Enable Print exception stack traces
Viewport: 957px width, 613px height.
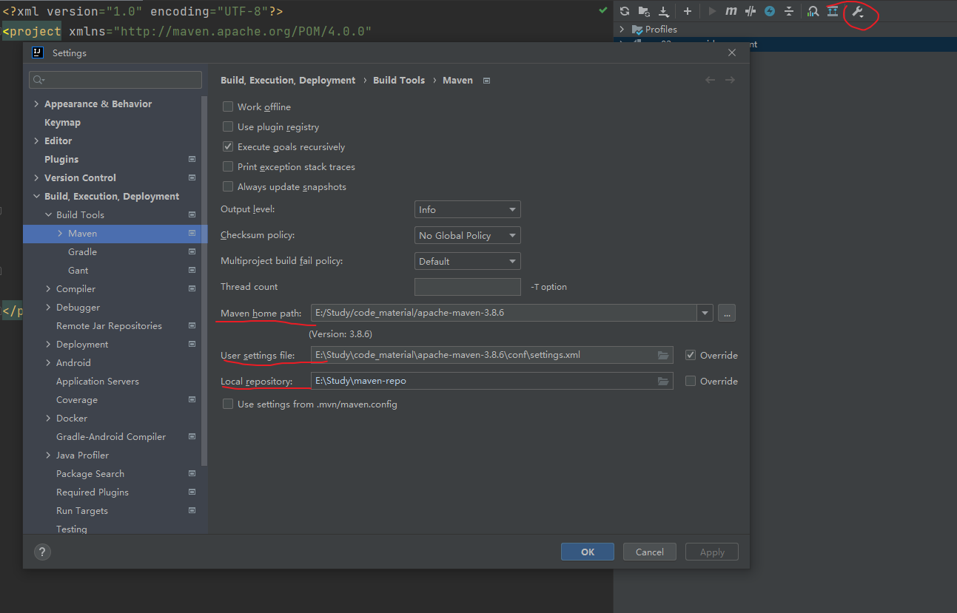coord(228,167)
